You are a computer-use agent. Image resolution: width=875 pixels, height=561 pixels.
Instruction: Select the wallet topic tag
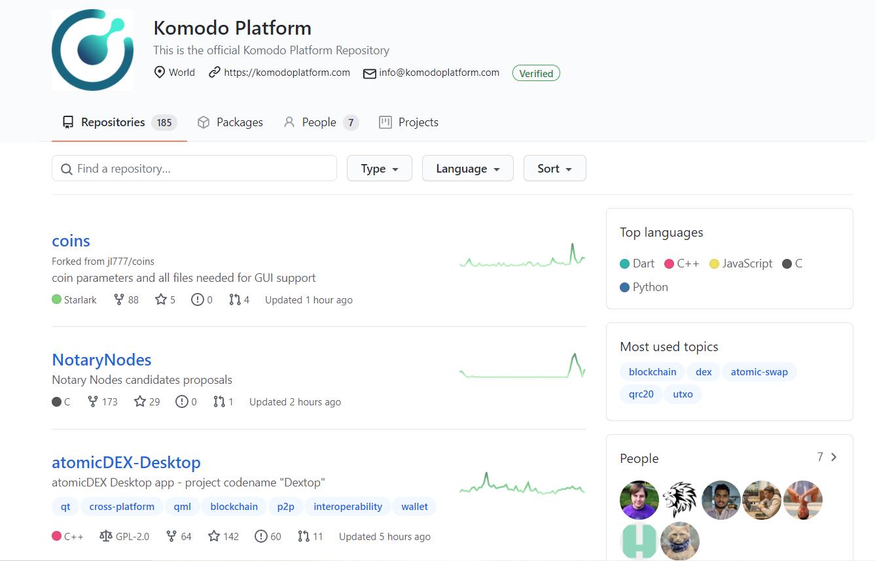(x=414, y=507)
